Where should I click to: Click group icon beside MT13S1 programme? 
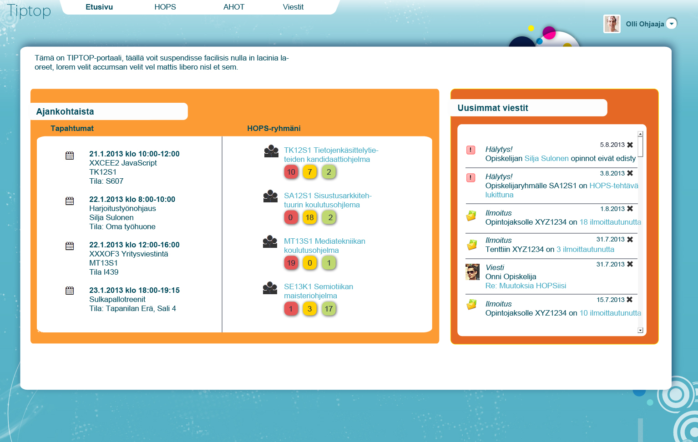pyautogui.click(x=270, y=241)
